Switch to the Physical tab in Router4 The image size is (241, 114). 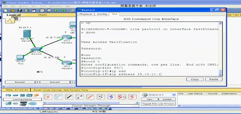tap(85, 14)
